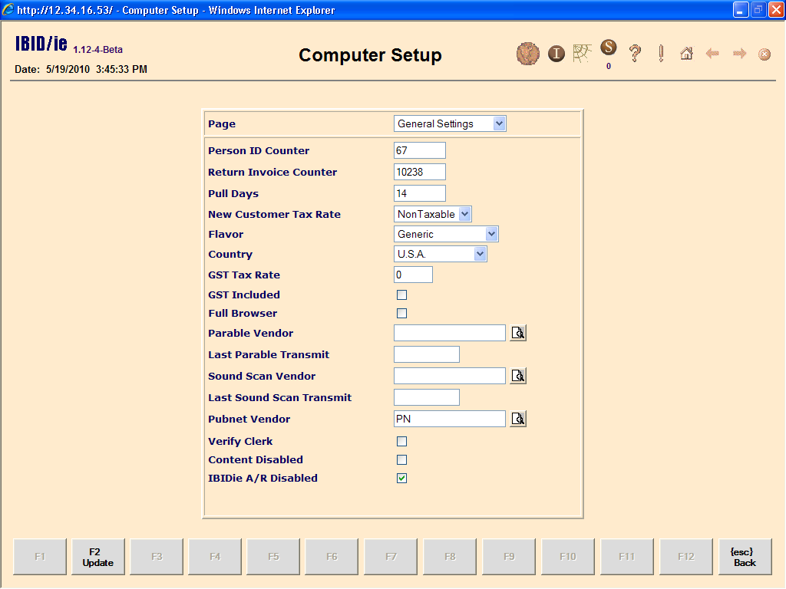Viewport: 786px width, 589px height.
Task: Uncheck IBIDie A/R Disabled checkbox
Action: [401, 479]
